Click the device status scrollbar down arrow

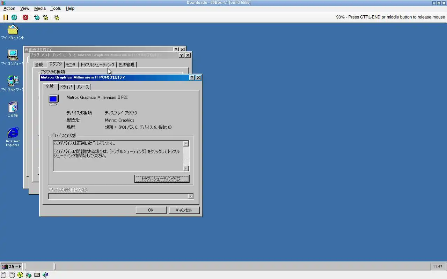tap(186, 168)
